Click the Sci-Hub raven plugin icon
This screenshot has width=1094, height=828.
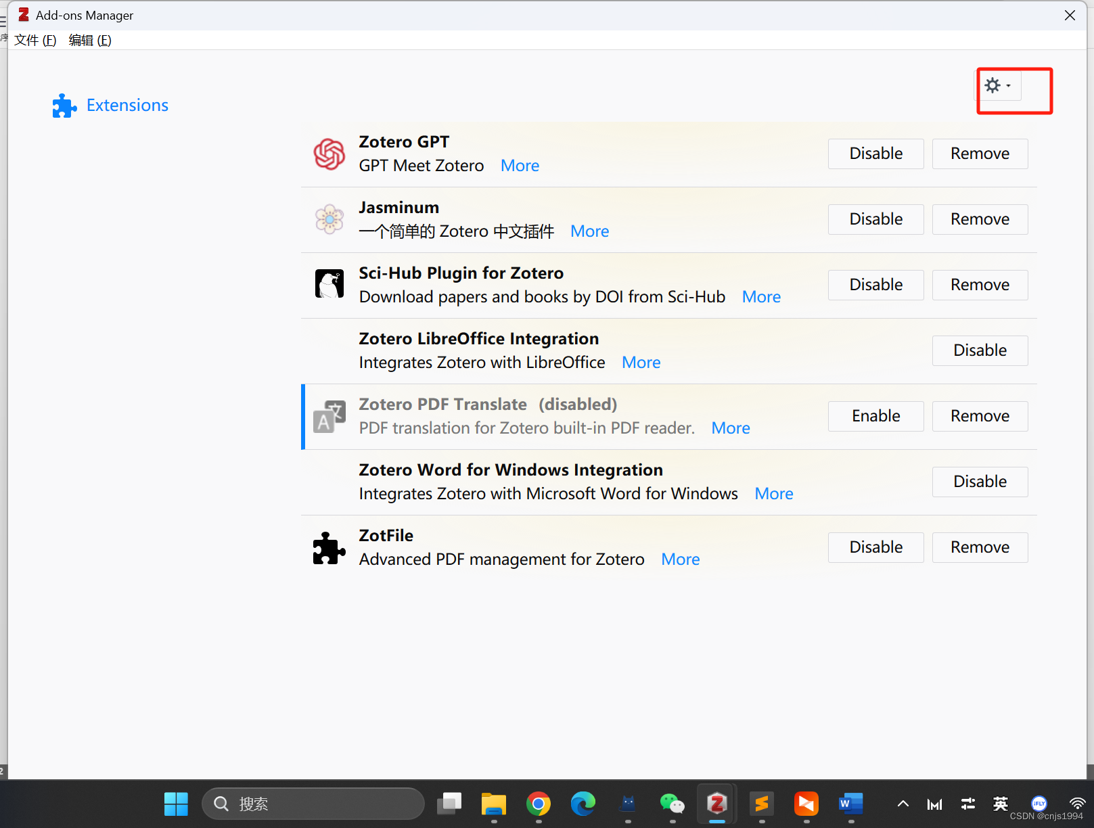point(329,285)
